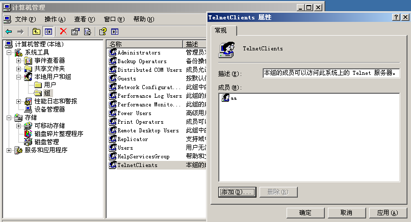Click the show/hide action pane toolbar icon
The height and width of the screenshot is (222, 411).
pyautogui.click(x=115, y=32)
